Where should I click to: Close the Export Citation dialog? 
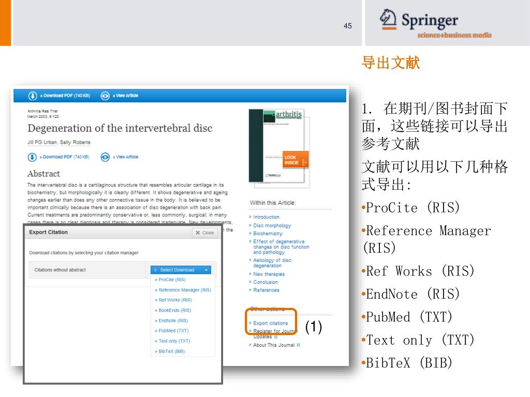tap(205, 233)
